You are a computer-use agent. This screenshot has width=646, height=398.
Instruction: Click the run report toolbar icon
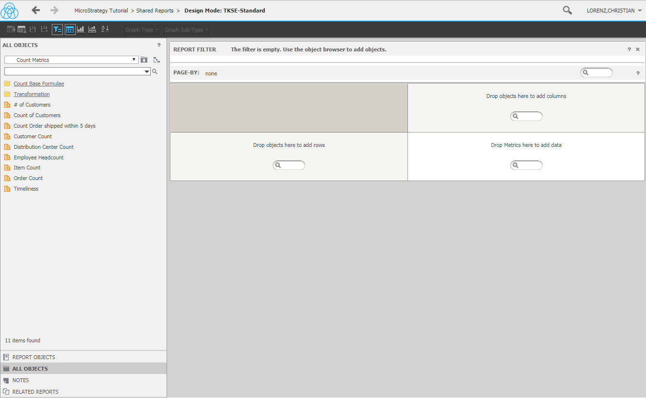(11, 29)
